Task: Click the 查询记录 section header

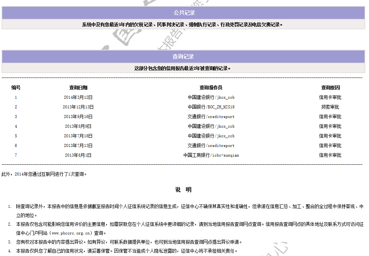Action: click(x=183, y=56)
